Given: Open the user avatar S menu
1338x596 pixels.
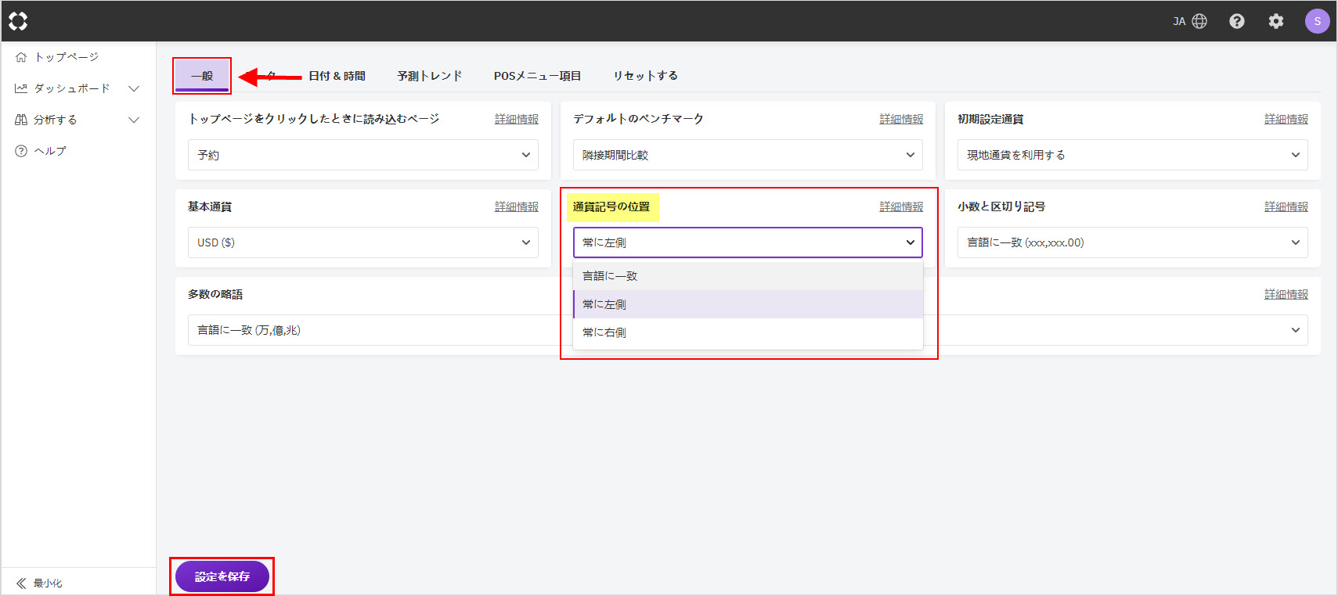Looking at the screenshot, I should pos(1318,21).
